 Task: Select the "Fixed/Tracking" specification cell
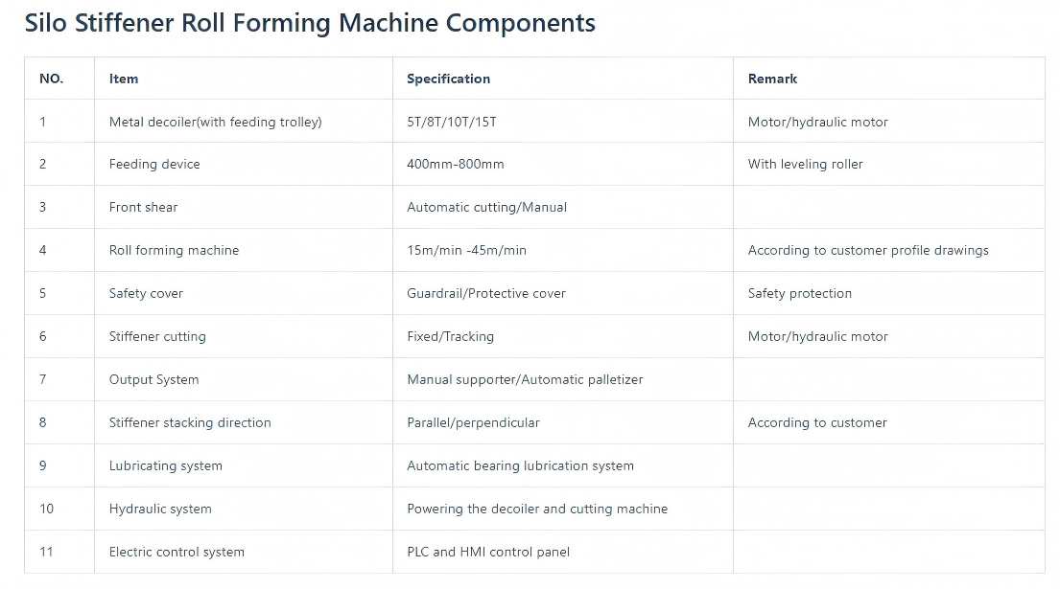coord(450,336)
